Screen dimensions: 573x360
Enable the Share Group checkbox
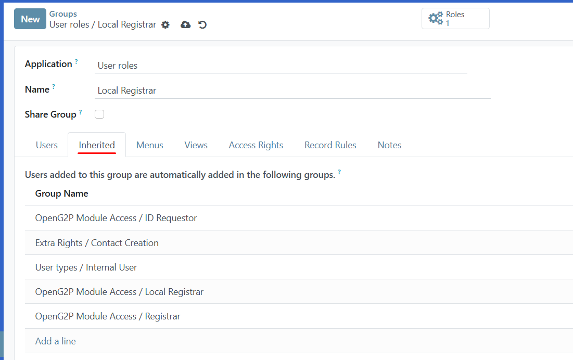(x=99, y=114)
